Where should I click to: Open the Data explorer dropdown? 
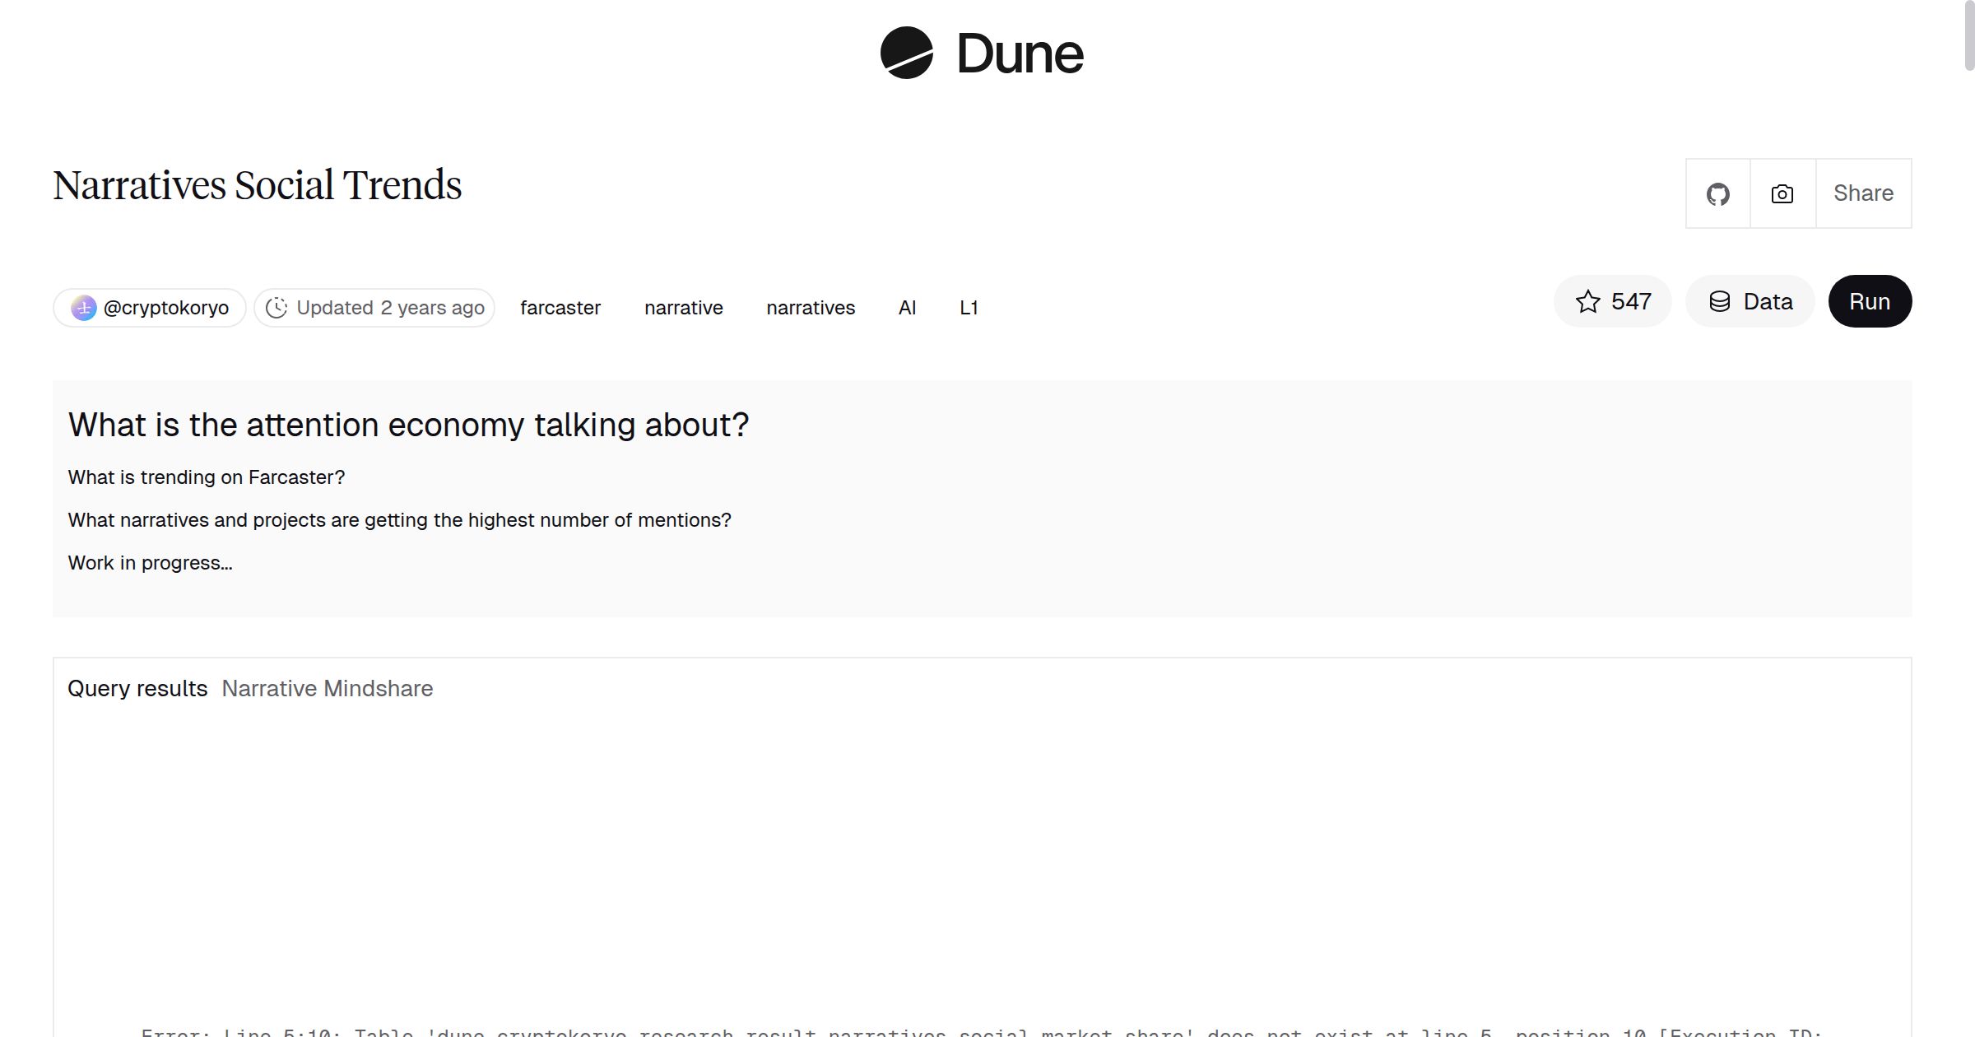pos(1750,301)
